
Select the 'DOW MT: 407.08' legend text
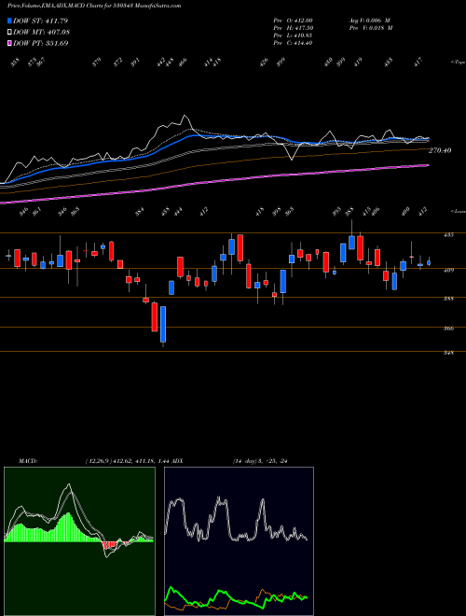(41, 32)
